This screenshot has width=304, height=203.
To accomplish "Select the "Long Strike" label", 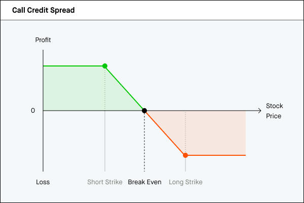I will [185, 182].
